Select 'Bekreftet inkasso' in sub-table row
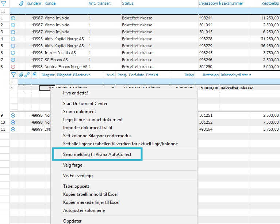 (237, 88)
